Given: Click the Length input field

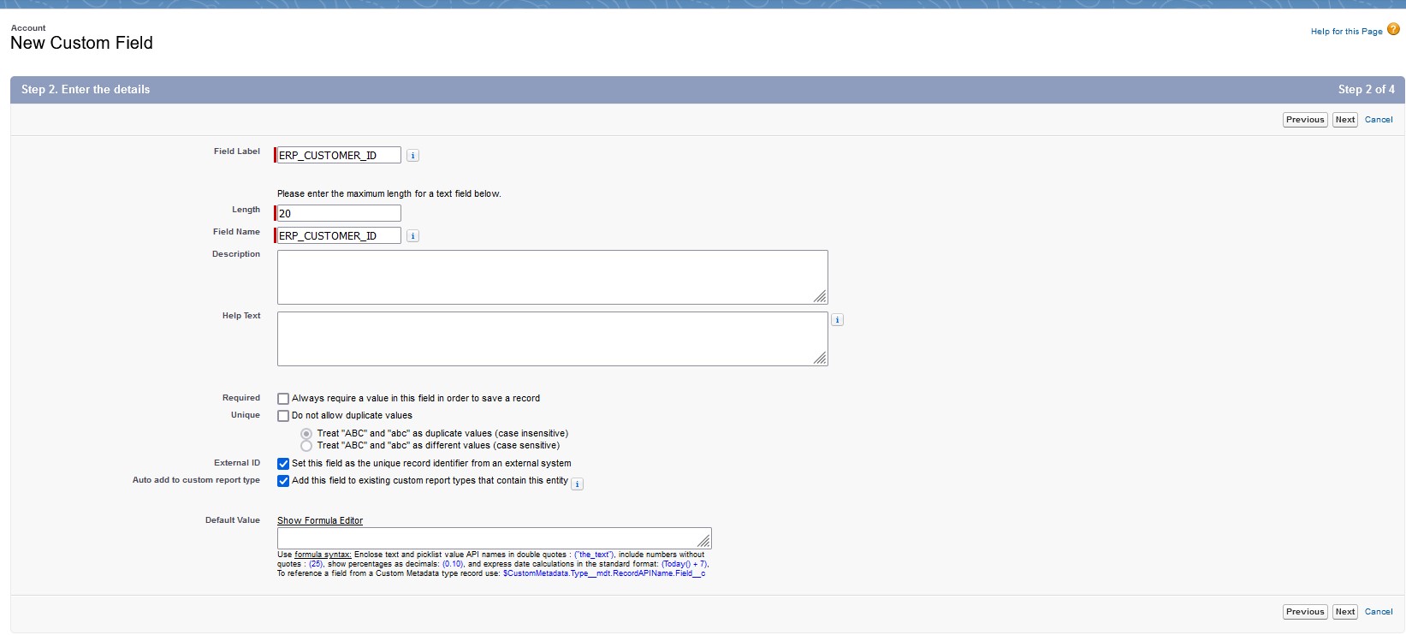Looking at the screenshot, I should point(339,214).
